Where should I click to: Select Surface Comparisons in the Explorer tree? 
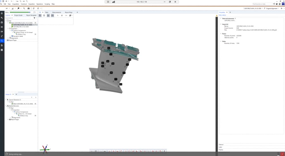(19, 31)
